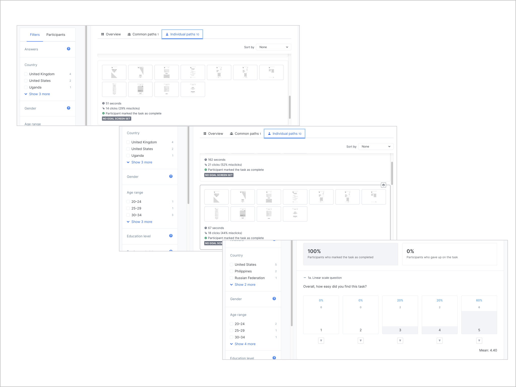516x387 pixels.
Task: Select Individual paths tab in the top window
Action: [x=182, y=34]
